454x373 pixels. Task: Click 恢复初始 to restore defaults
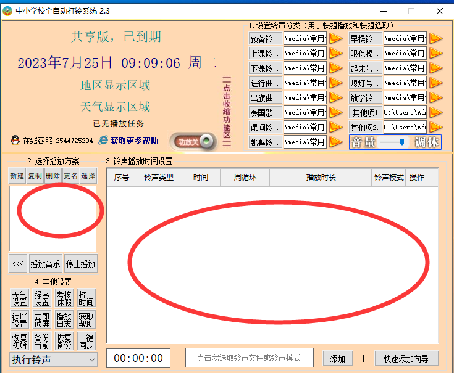coord(19,341)
